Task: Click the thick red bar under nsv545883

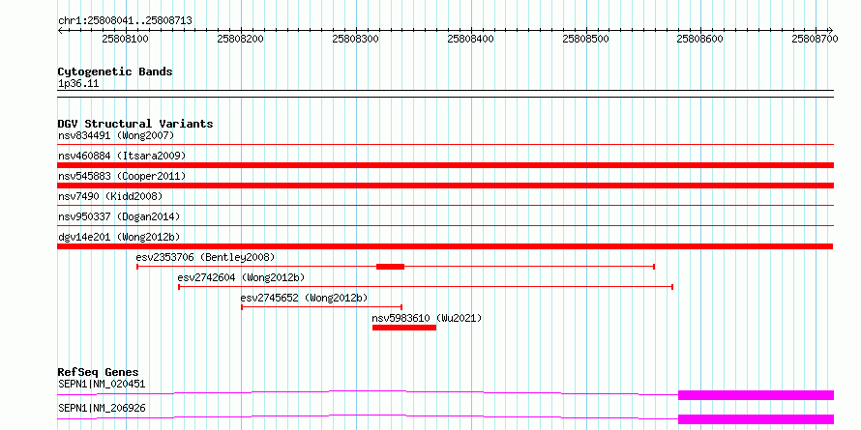Action: coord(445,186)
